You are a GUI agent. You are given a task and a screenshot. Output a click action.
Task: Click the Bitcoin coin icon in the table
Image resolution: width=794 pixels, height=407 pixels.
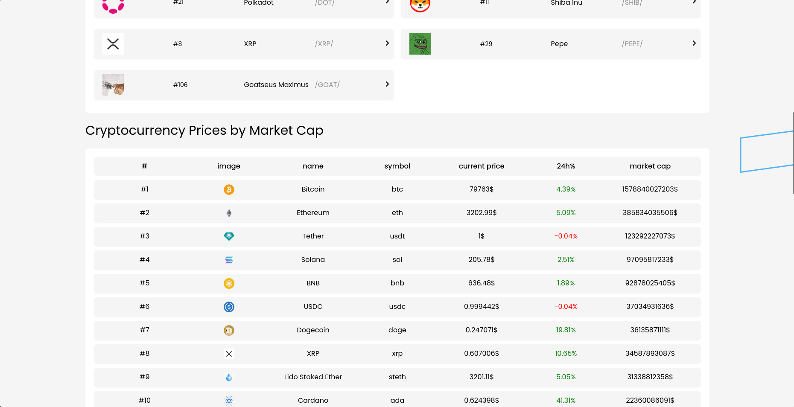click(x=229, y=189)
